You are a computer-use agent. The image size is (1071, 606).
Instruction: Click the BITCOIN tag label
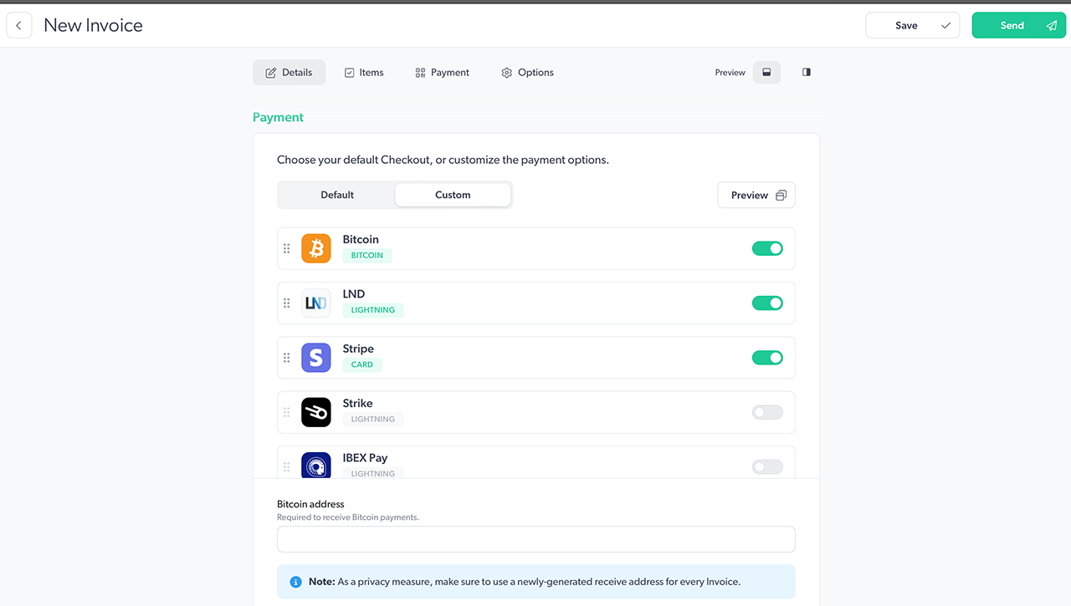coord(367,256)
